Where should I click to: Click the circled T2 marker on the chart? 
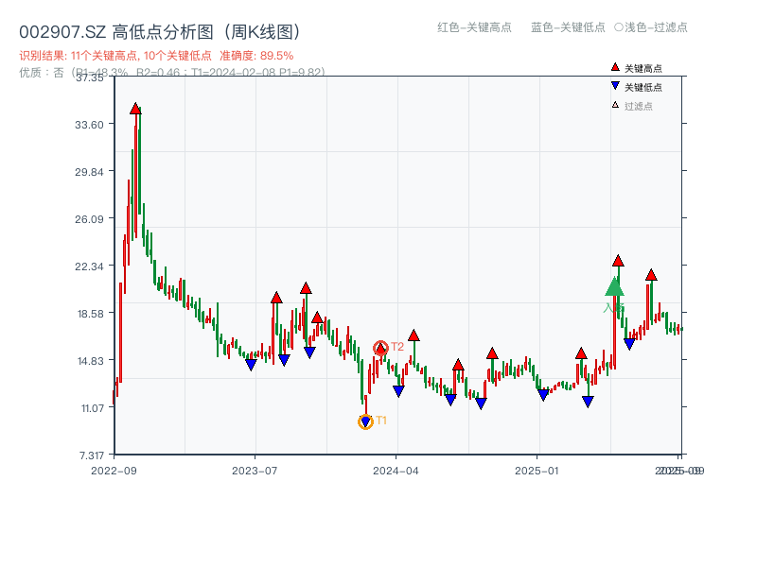click(x=380, y=347)
